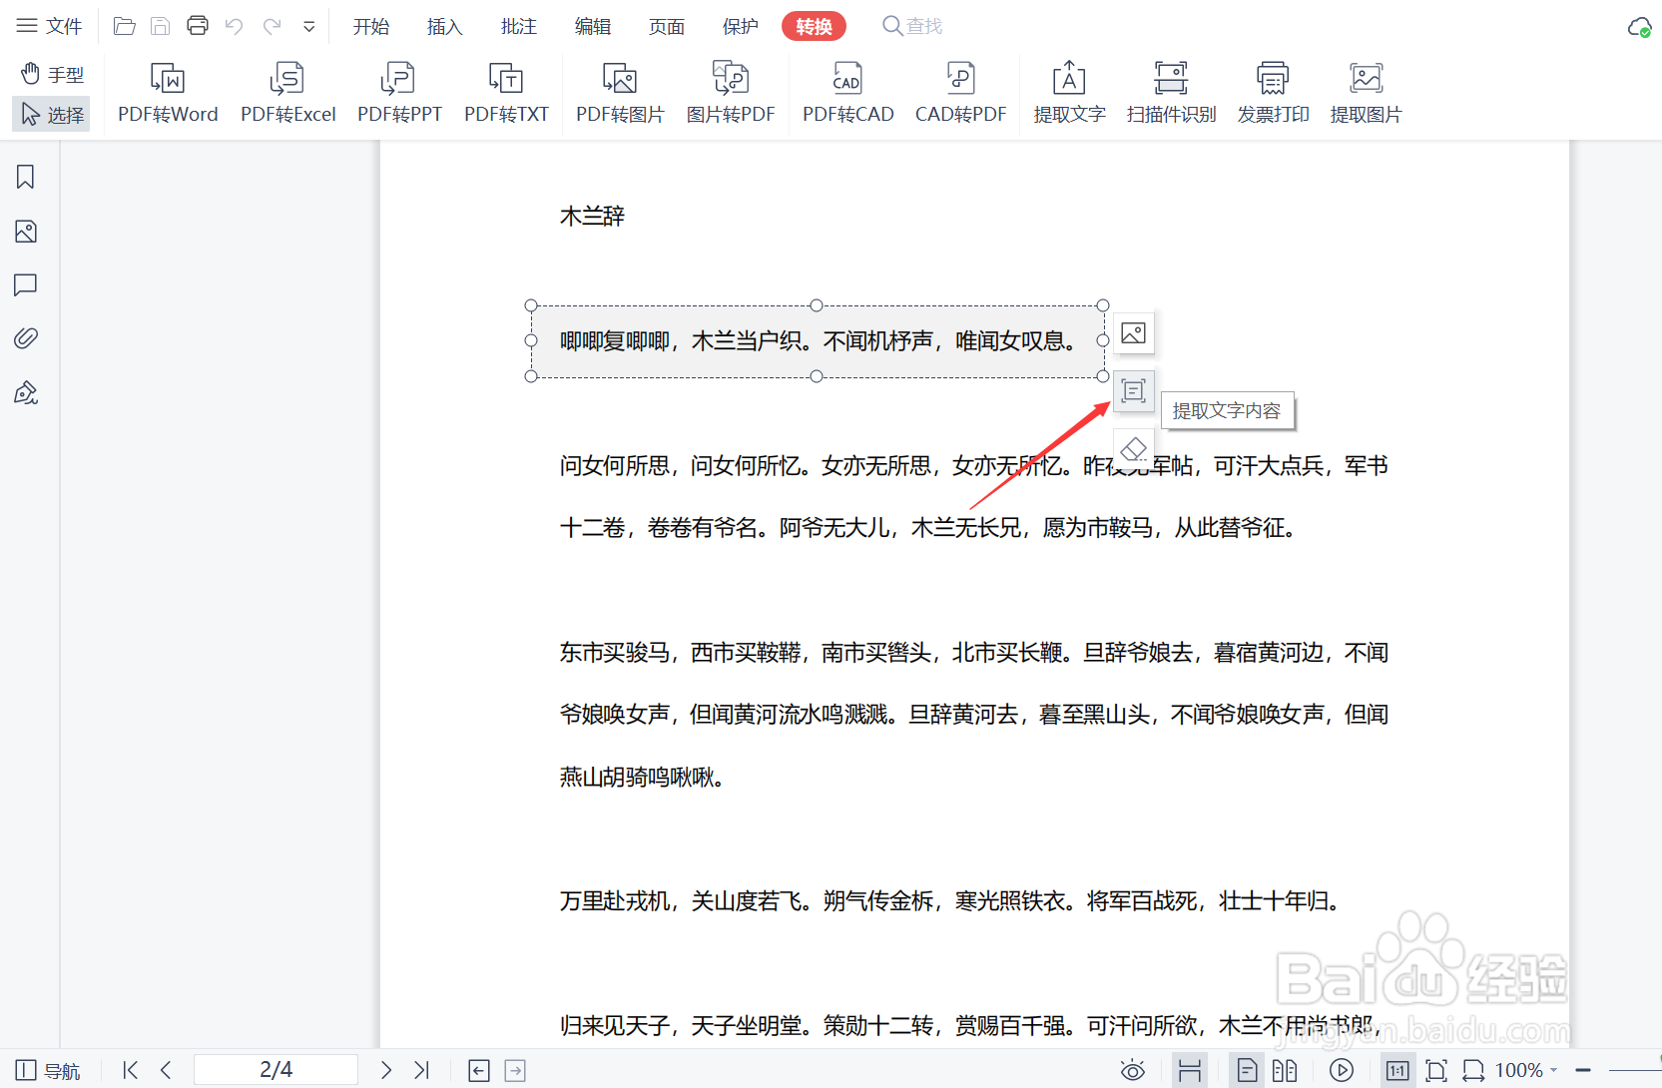Open the 插入 insert tab
1662x1088 pixels.
443,26
